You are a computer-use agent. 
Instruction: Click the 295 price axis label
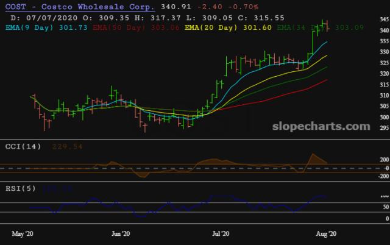385,128
